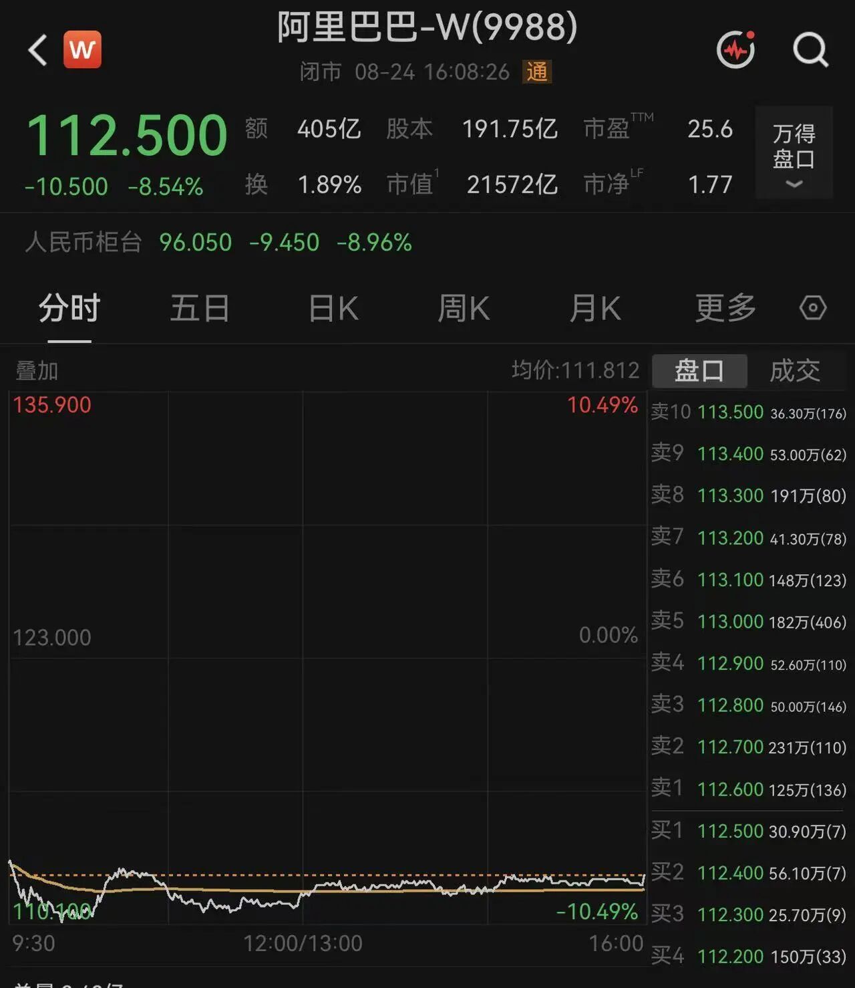This screenshot has width=855, height=988.
Task: Switch to the 五日 chart tab
Action: [x=200, y=309]
